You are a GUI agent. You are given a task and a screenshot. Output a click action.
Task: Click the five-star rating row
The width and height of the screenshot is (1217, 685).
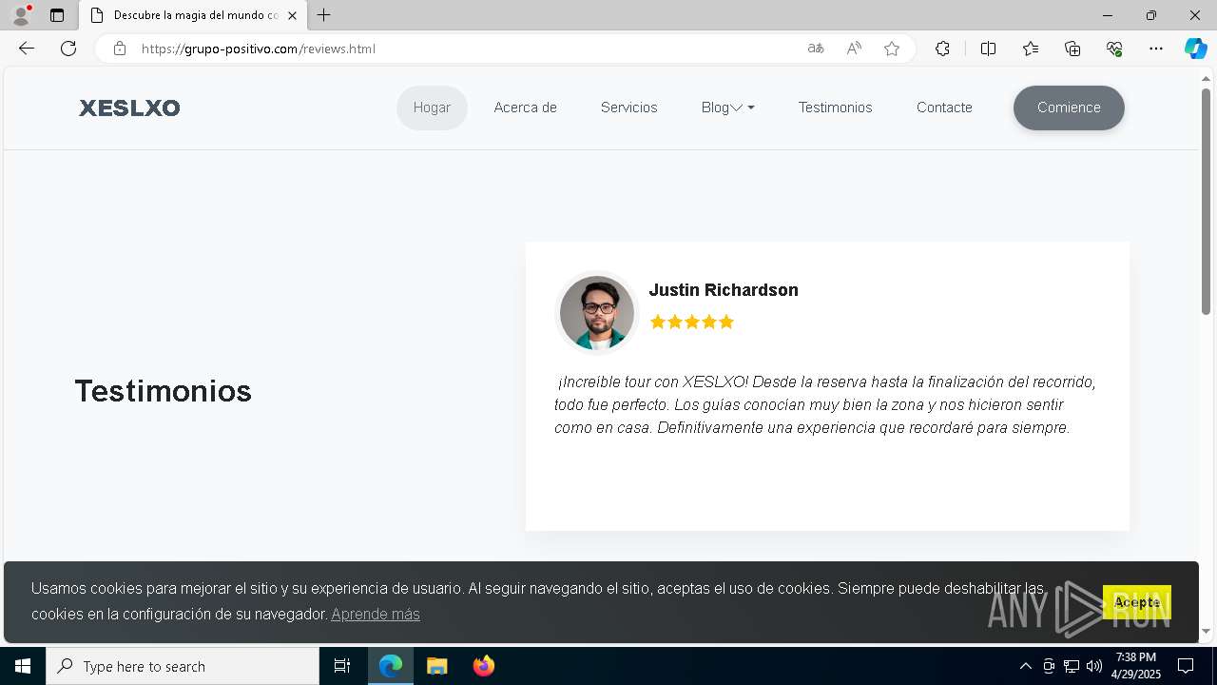tap(692, 322)
